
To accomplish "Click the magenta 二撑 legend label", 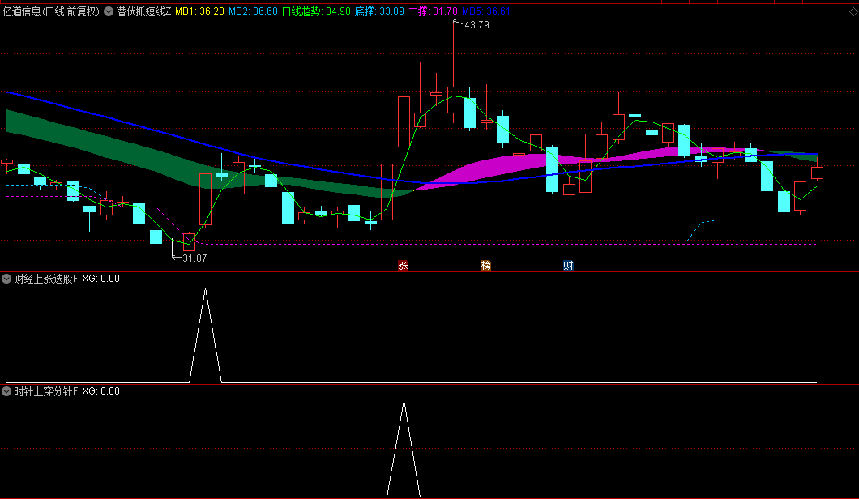I will point(434,11).
